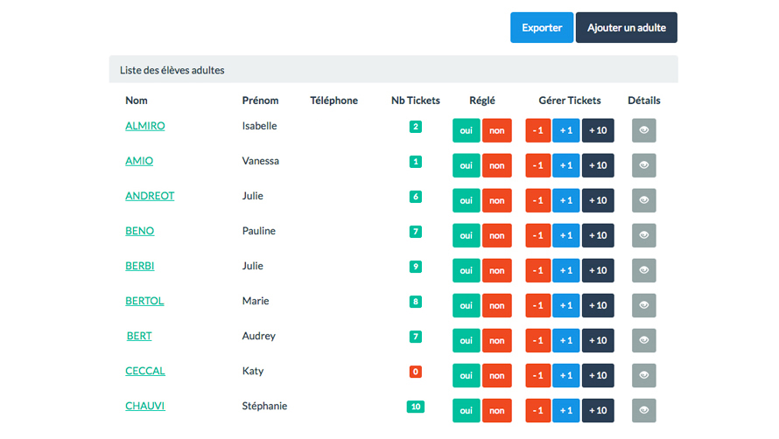The image size is (779, 439).
Task: Click details eye icon for CECCAL Katy
Action: coord(643,375)
